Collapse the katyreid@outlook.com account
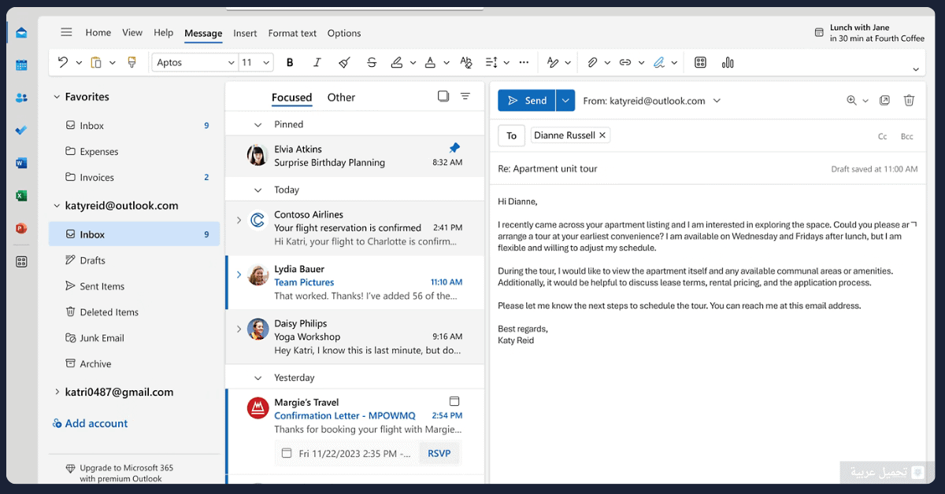 pos(57,206)
